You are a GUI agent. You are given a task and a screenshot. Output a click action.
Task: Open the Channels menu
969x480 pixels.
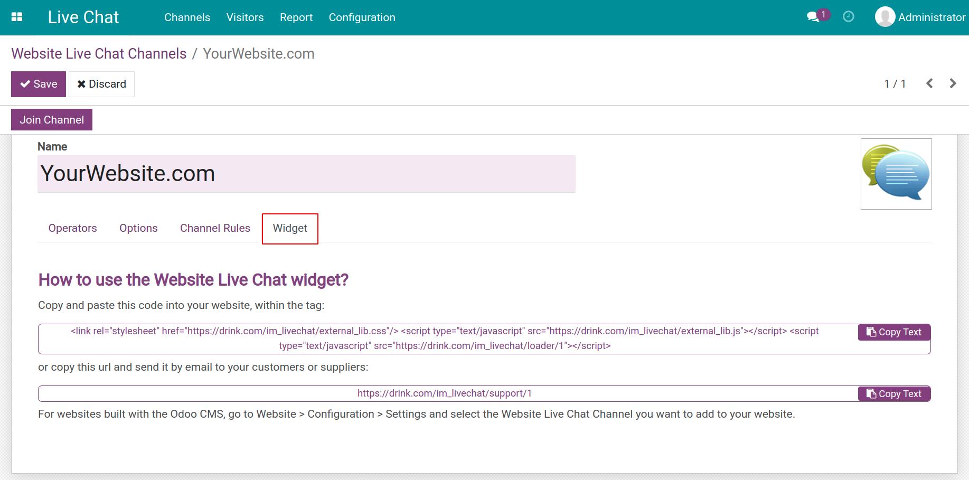coord(187,17)
